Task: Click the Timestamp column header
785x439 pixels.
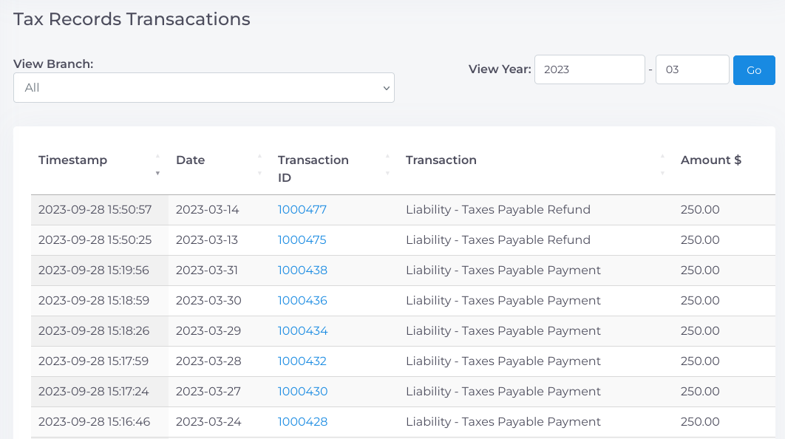Action: (72, 160)
